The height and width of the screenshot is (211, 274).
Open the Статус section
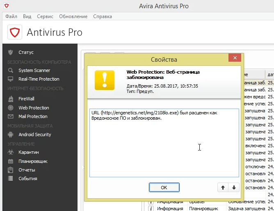pos(26,52)
